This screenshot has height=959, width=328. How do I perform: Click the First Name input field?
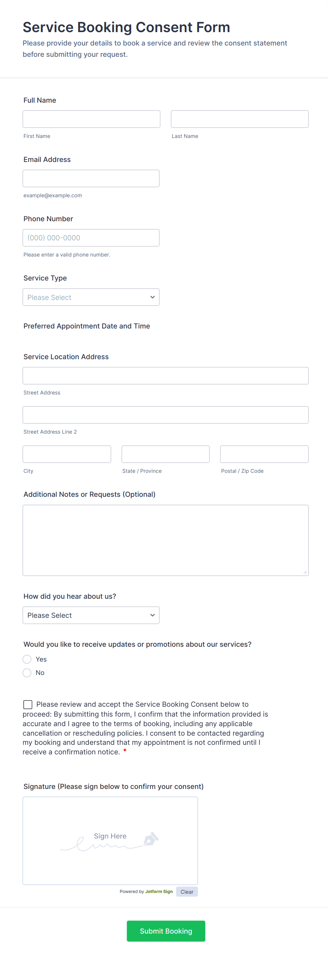tap(91, 119)
